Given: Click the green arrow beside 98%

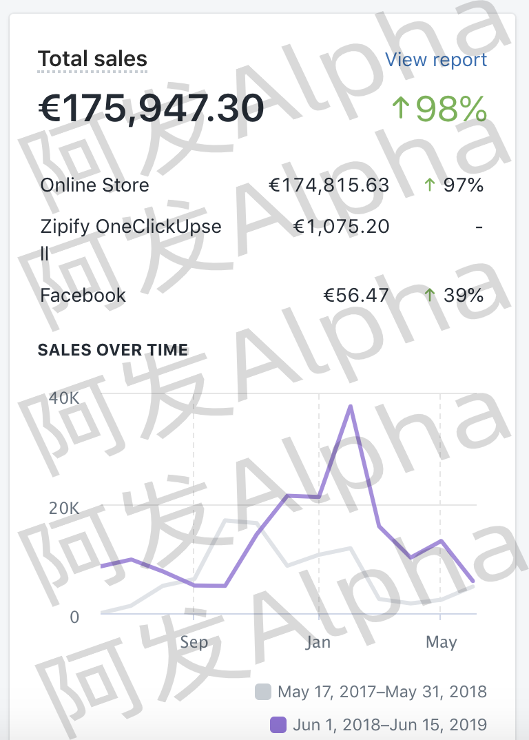Looking at the screenshot, I should [x=400, y=108].
